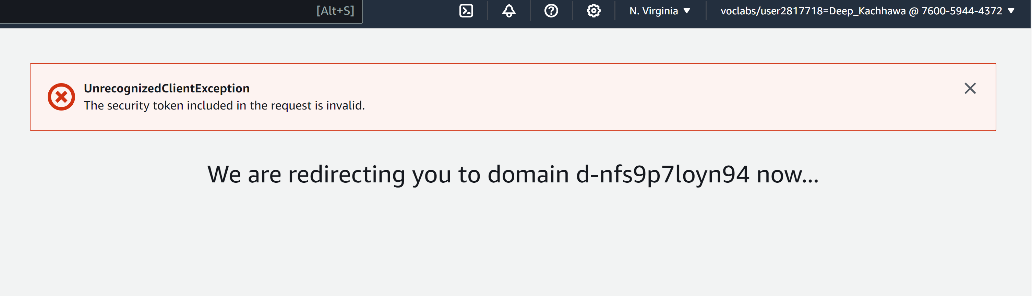The image size is (1032, 296).
Task: Click the invalid security token message
Action: tap(224, 106)
